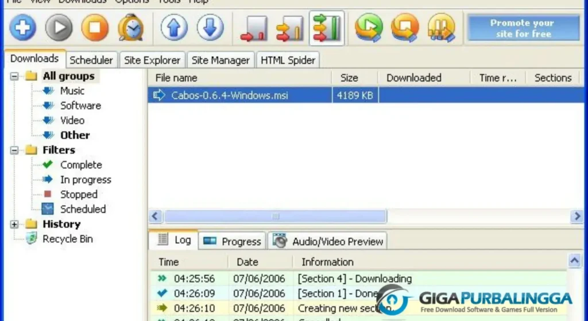
Task: Select the Cabos-0.6.4-Windows.msi download row
Action: (x=366, y=95)
